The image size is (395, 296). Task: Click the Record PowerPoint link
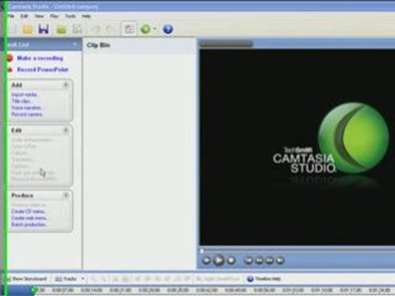[43, 69]
